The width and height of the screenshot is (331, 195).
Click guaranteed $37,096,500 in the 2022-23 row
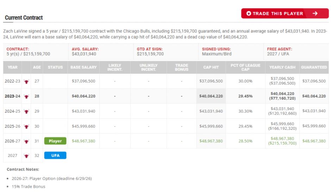click(x=314, y=81)
